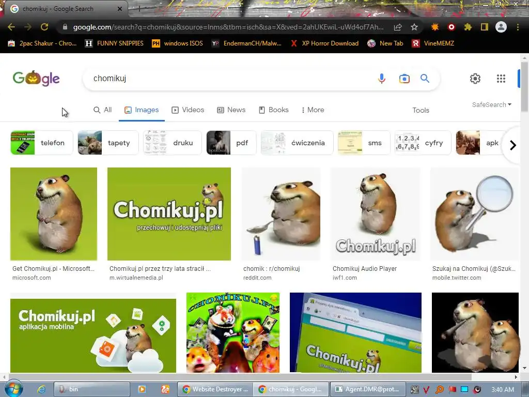Switch to the Videos tab
The height and width of the screenshot is (397, 529).
pyautogui.click(x=188, y=110)
